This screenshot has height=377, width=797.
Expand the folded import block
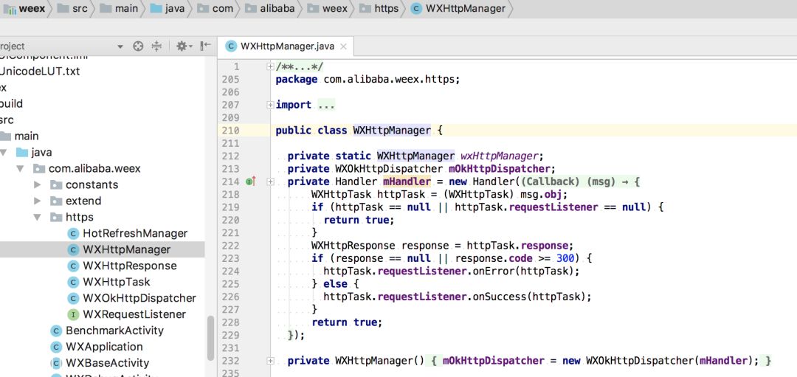271,105
